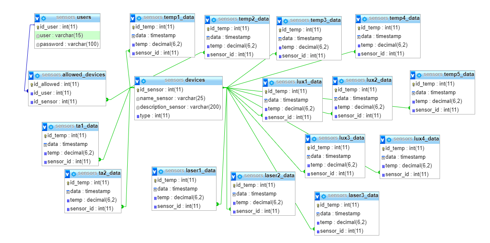Select the password : varchar(100) column
The height and width of the screenshot is (243, 490).
click(x=67, y=44)
